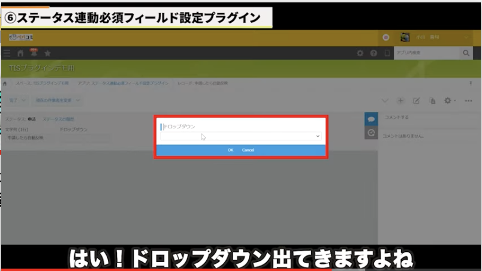Image resolution: width=482 pixels, height=271 pixels.
Task: Click the search magnifier button
Action: tap(466, 53)
